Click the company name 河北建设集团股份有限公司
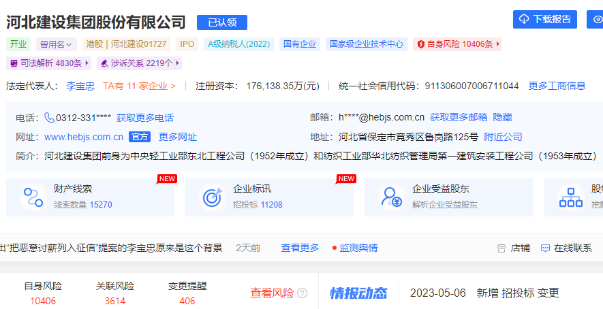Image resolution: width=603 pixels, height=309 pixels. tap(96, 22)
